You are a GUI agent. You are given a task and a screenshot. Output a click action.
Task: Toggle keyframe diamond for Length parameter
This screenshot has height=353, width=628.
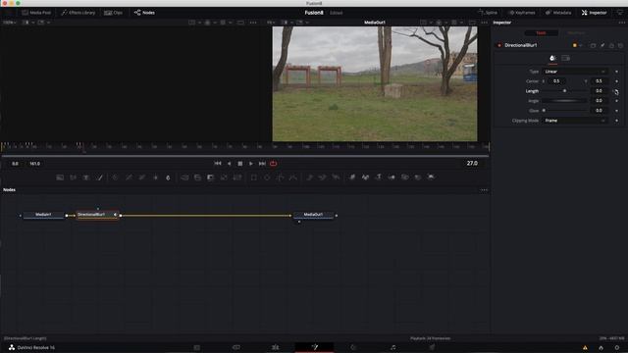pos(616,91)
